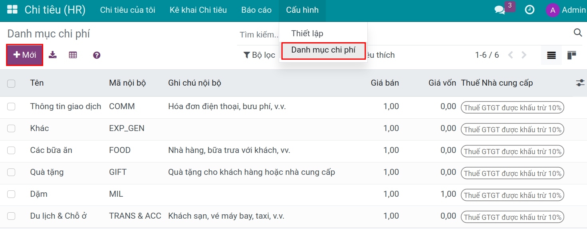Open the conversations chat icon with badge 3
The height and width of the screenshot is (229, 587).
pos(500,10)
